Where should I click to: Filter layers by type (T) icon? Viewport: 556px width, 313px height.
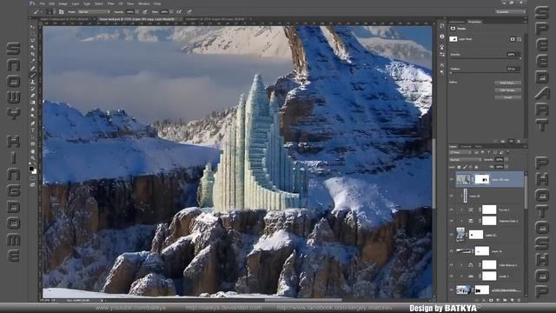(488, 152)
